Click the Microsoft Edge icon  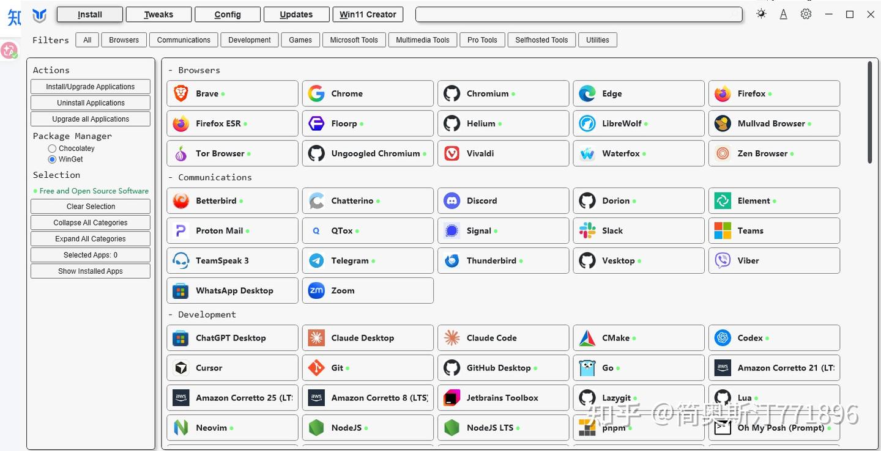click(587, 94)
